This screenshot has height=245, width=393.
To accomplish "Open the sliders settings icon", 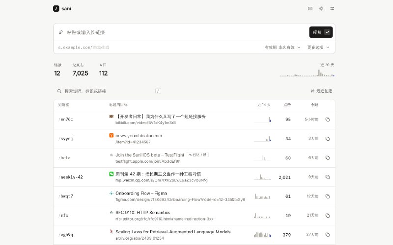I will pos(332,8).
